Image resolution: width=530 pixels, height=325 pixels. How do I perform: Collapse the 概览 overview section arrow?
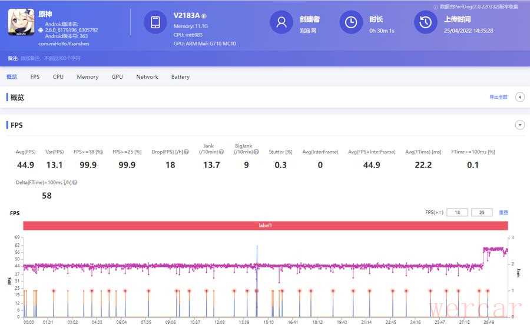[x=519, y=97]
